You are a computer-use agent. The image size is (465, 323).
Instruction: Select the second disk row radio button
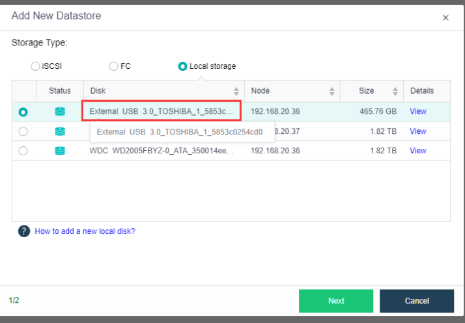(23, 131)
